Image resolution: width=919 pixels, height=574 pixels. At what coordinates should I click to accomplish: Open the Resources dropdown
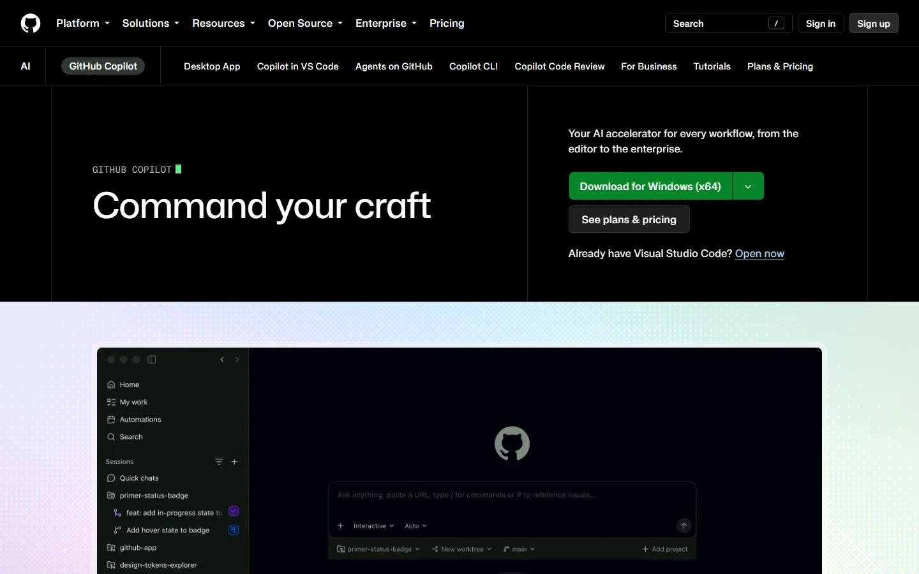point(223,23)
